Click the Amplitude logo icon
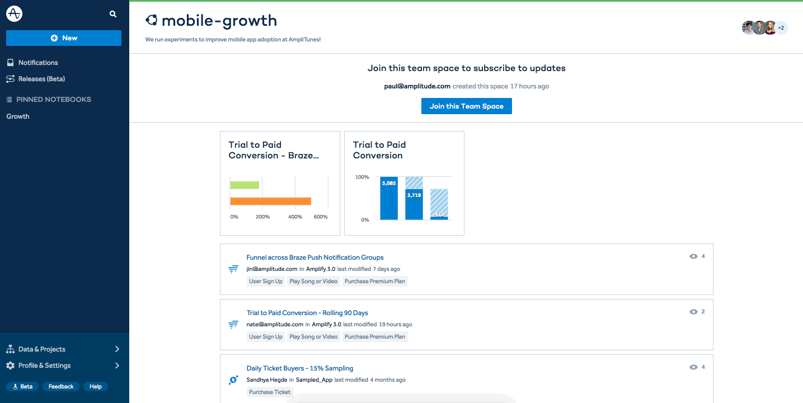 click(x=14, y=14)
